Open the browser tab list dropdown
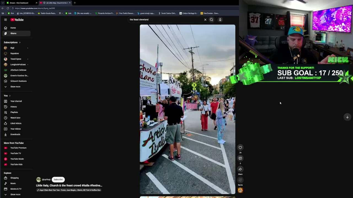353x198 pixels. (2, 3)
